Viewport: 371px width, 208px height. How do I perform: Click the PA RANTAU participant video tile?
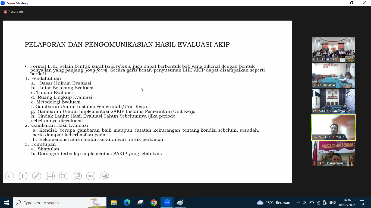[x=333, y=101]
